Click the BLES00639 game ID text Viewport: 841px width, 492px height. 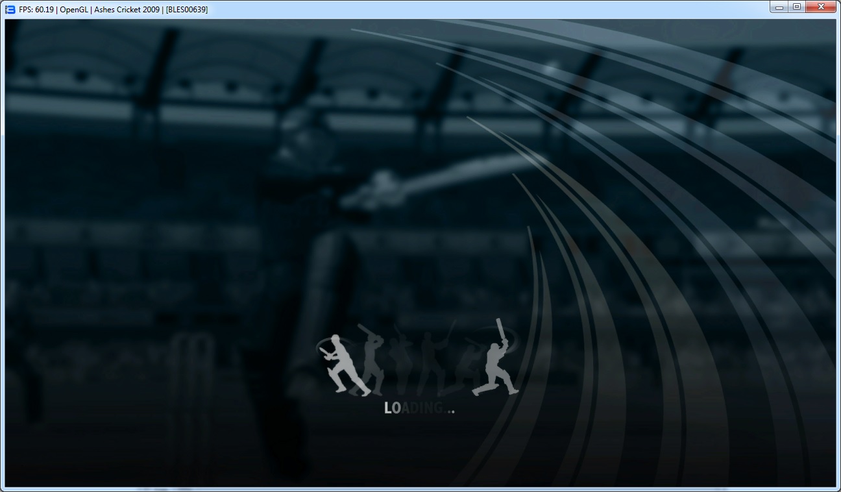tap(187, 9)
